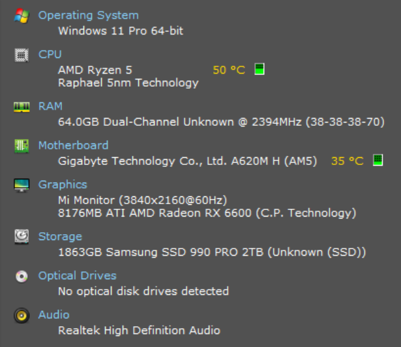Click the Storage hard drive icon
401x347 pixels.
(22, 237)
